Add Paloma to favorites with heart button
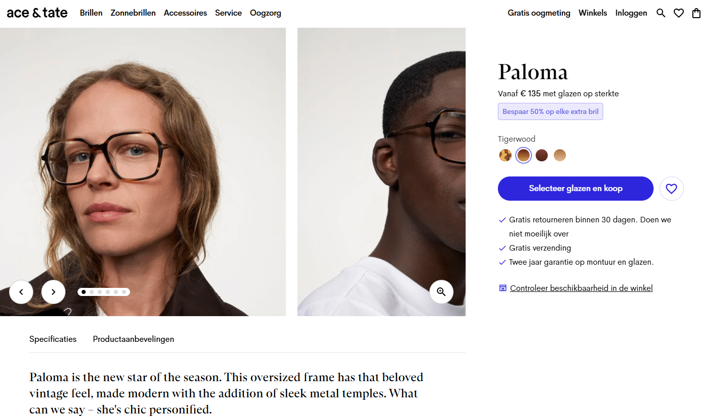 (671, 189)
